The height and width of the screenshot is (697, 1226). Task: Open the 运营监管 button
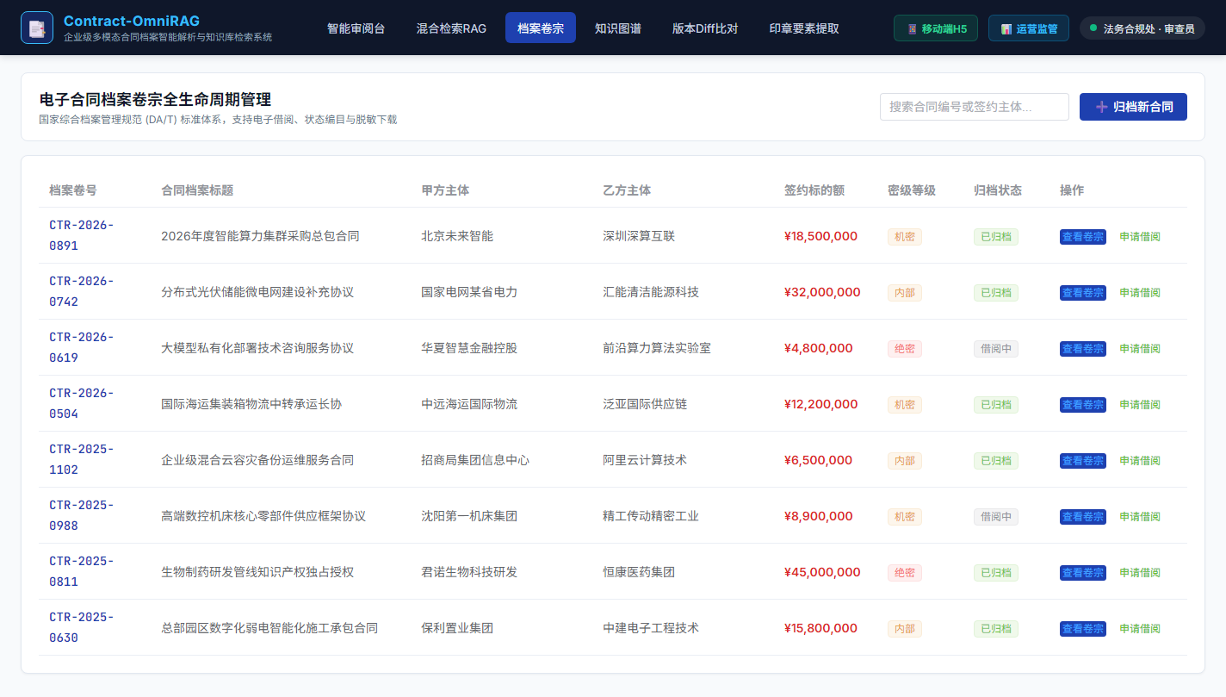[x=1029, y=28]
